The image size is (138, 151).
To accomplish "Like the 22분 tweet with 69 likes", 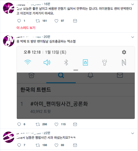I will pyautogui.click(x=56, y=145).
